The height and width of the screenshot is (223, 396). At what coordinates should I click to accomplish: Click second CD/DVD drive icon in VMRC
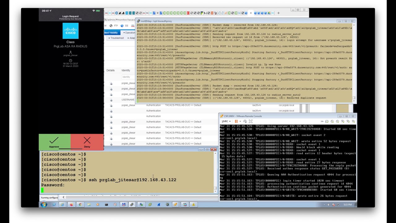point(338,121)
